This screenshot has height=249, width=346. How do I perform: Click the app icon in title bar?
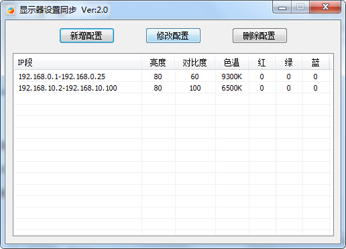pos(11,10)
